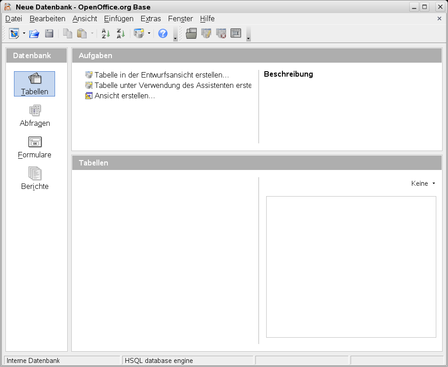Click the Sort Ascending toolbar icon

point(105,33)
